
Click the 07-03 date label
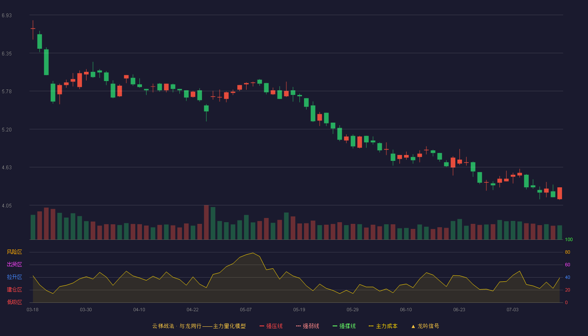pyautogui.click(x=512, y=310)
